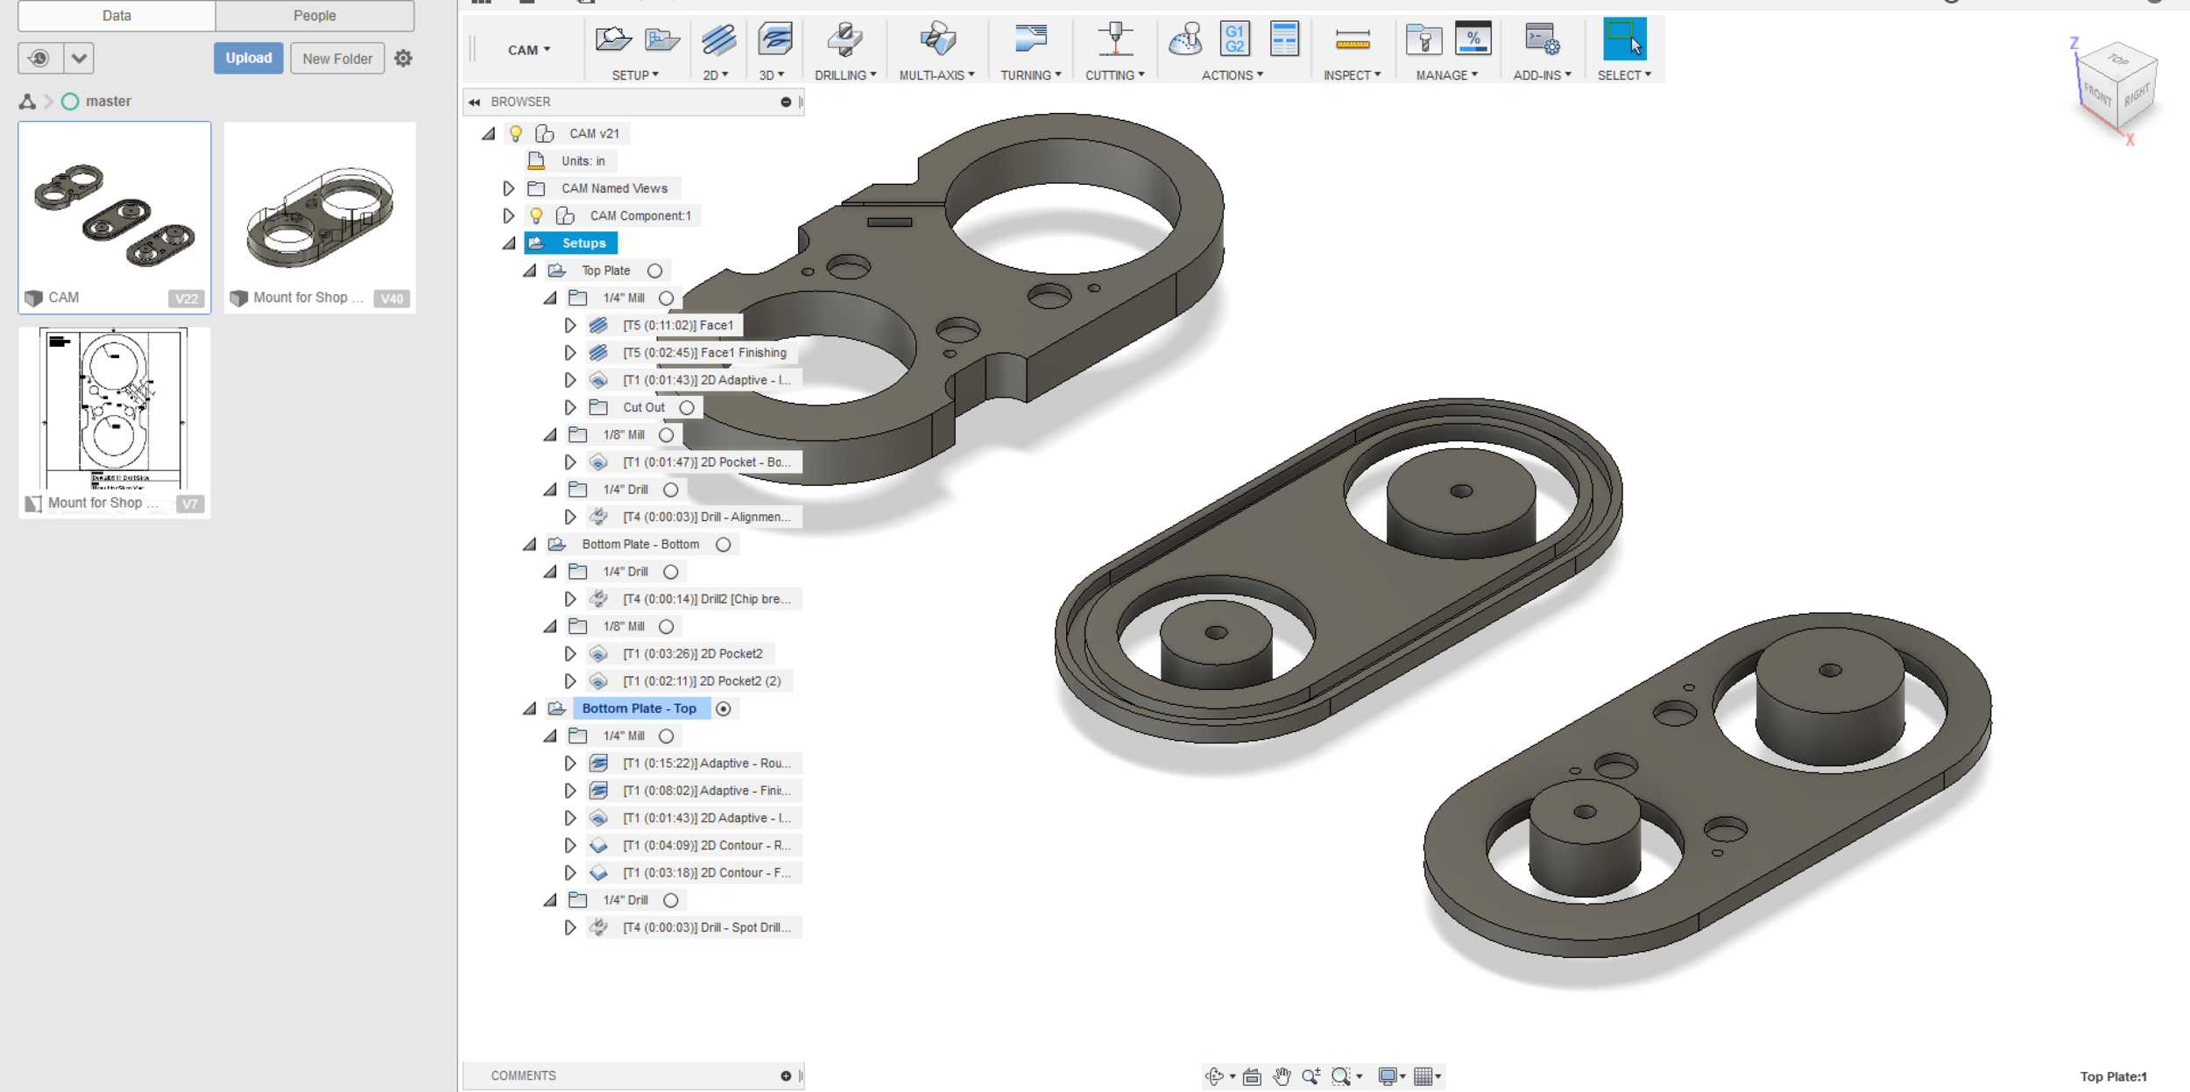Viewport: 2190px width, 1092px height.
Task: Click the Measure ruler icon under Inspect
Action: tap(1352, 39)
